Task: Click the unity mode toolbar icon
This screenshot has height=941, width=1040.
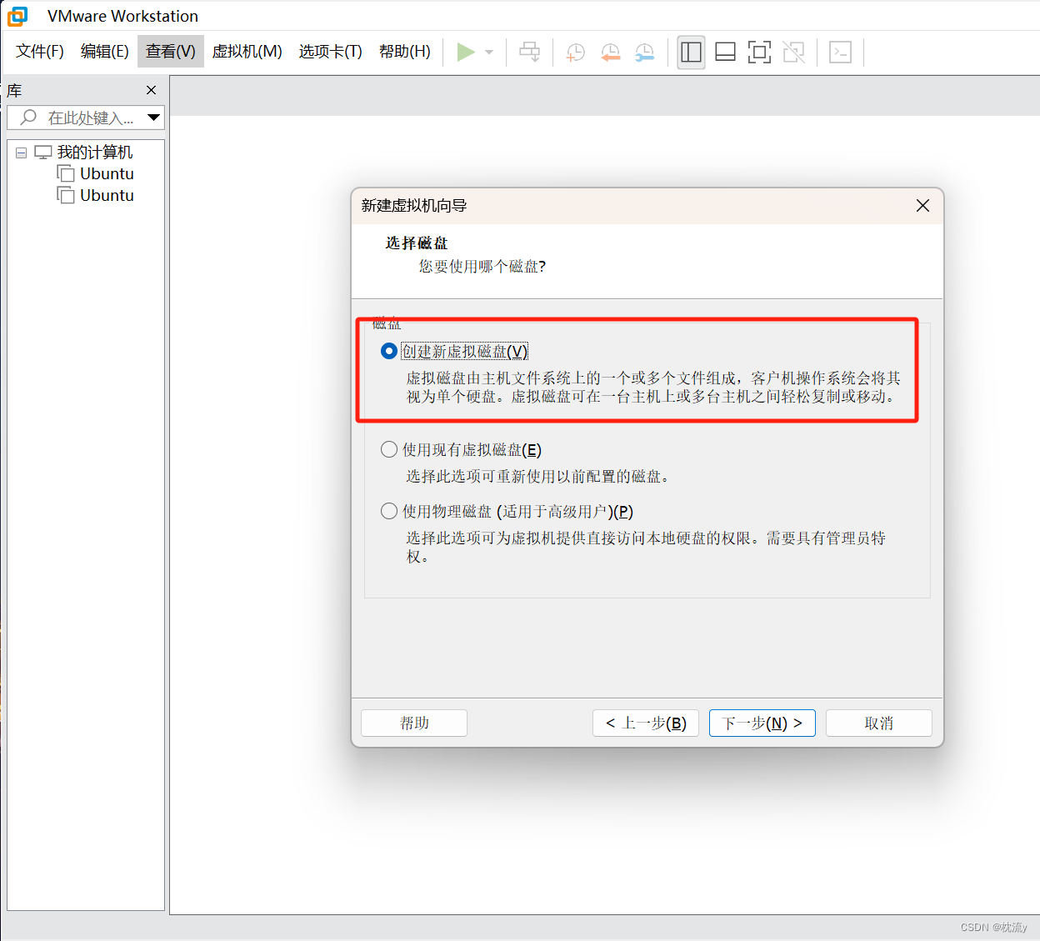Action: pyautogui.click(x=794, y=53)
